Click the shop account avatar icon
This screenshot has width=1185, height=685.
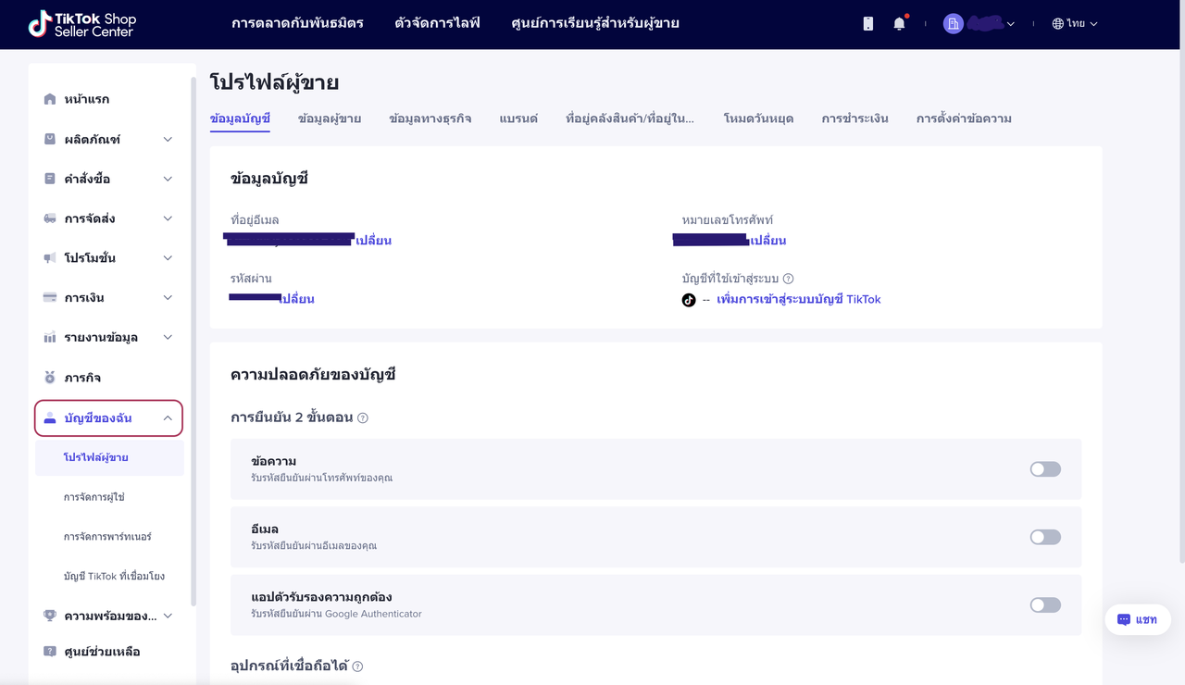tap(954, 24)
